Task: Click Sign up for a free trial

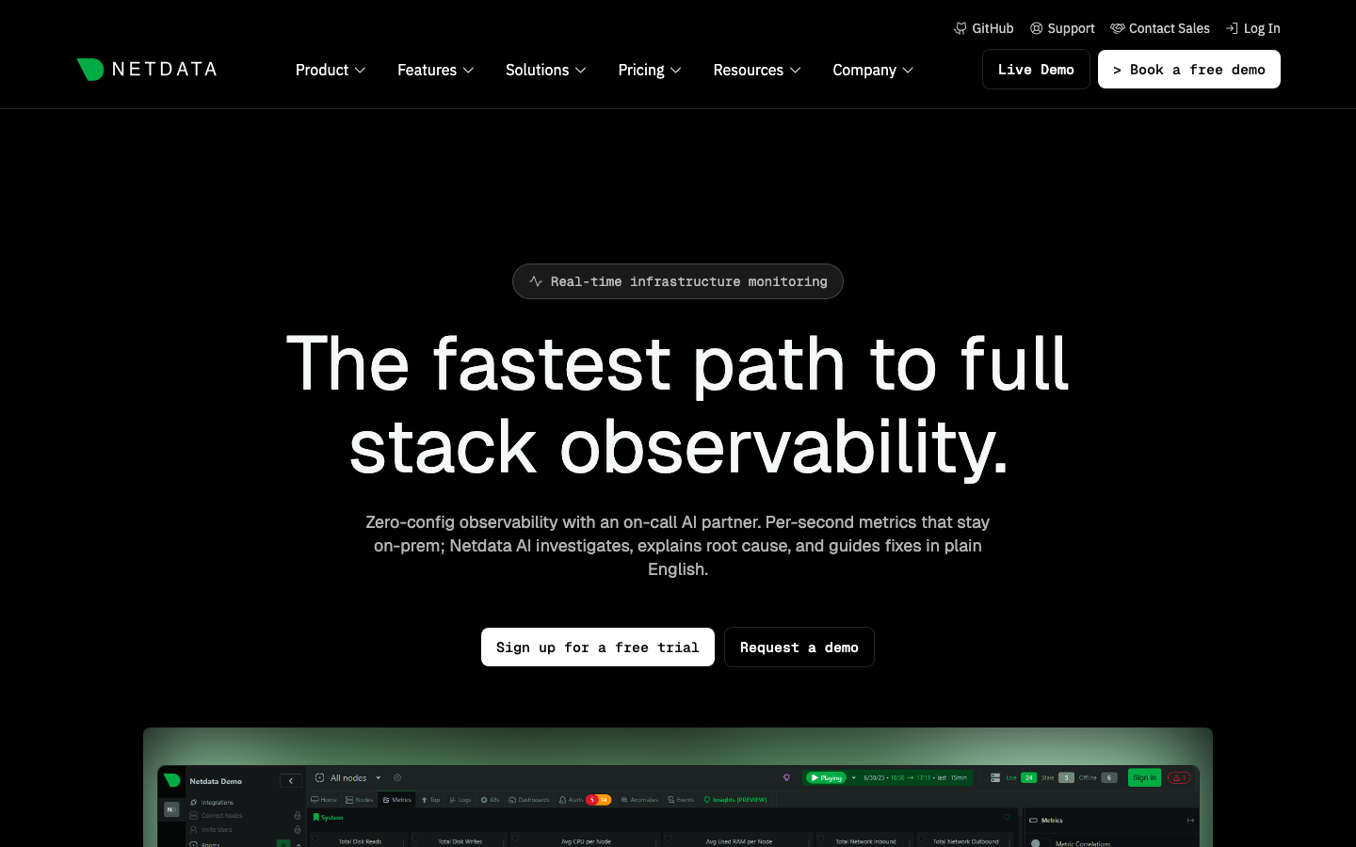Action: tap(598, 647)
